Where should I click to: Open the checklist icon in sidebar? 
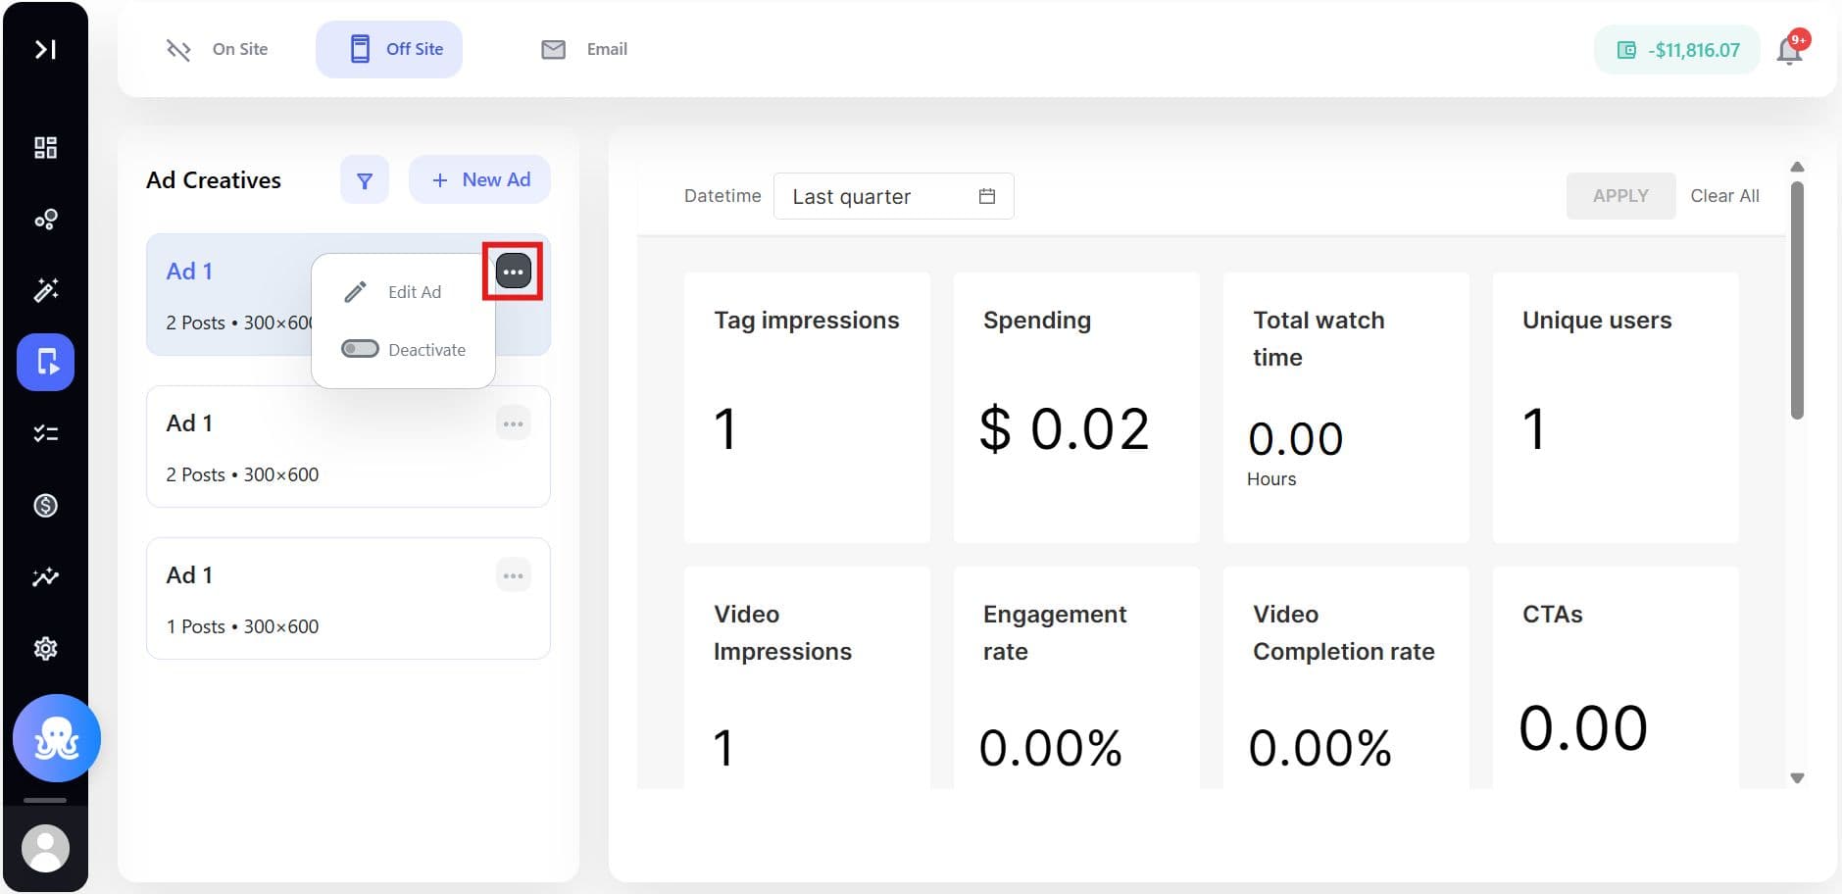pos(45,433)
